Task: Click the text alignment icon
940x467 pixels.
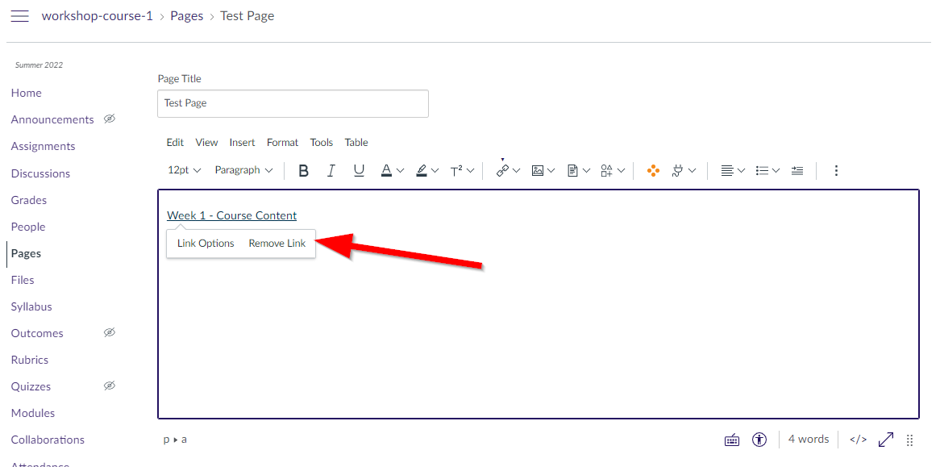Action: tap(727, 171)
